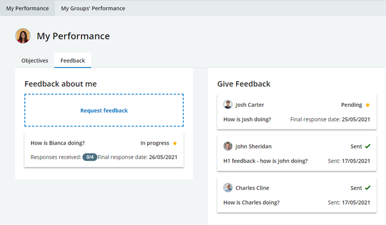Open 'H1 feedback - how is John doing?'
The image size is (386, 225).
click(265, 161)
